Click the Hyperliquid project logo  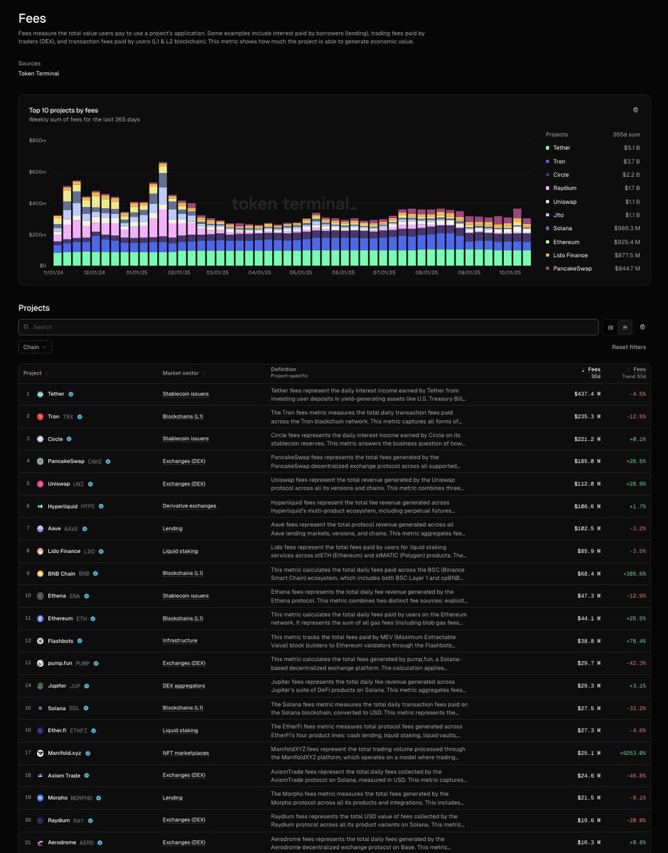click(x=41, y=506)
